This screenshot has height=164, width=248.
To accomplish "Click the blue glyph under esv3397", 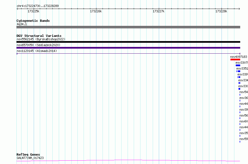I will tap(239, 77).
